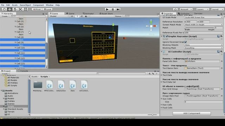Toggle Pivot/Center handle mode
This screenshot has width=225, height=126.
[x=37, y=9]
